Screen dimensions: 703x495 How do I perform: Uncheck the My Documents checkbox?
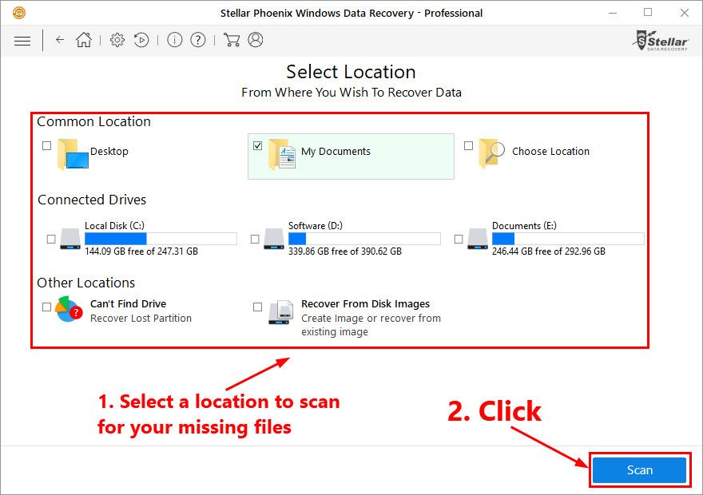[257, 145]
